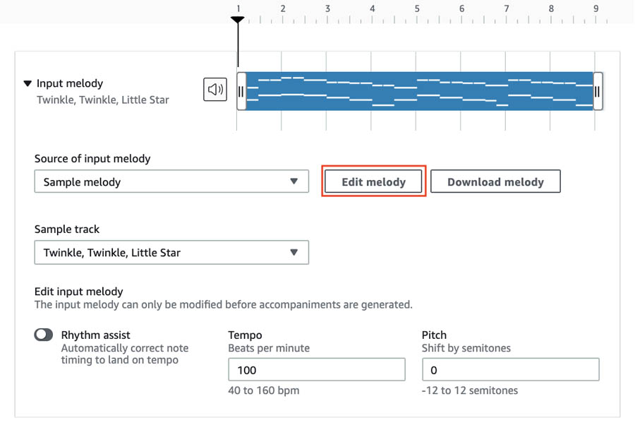Click bar 9 on the timeline ruler
635x430 pixels.
(595, 8)
